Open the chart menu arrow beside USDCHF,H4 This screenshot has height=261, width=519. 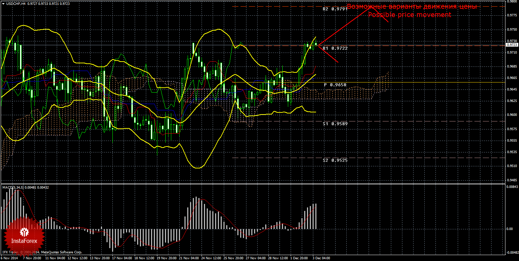[x=3, y=3]
